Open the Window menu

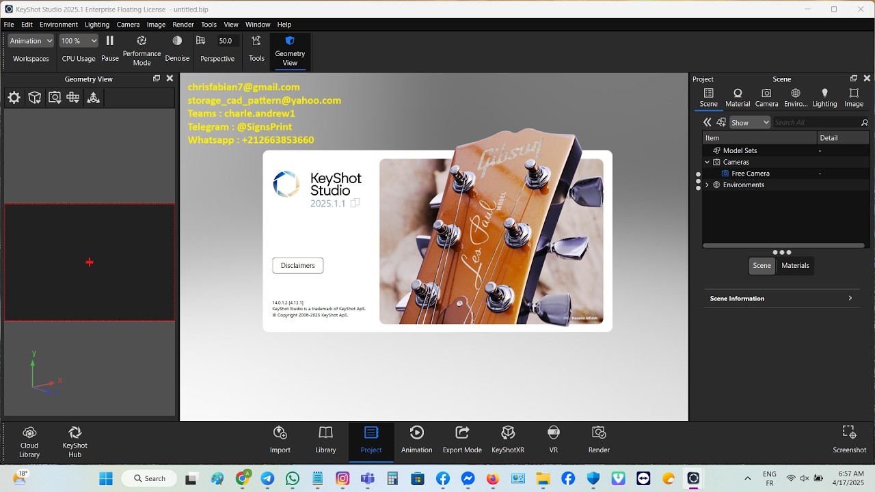point(258,25)
